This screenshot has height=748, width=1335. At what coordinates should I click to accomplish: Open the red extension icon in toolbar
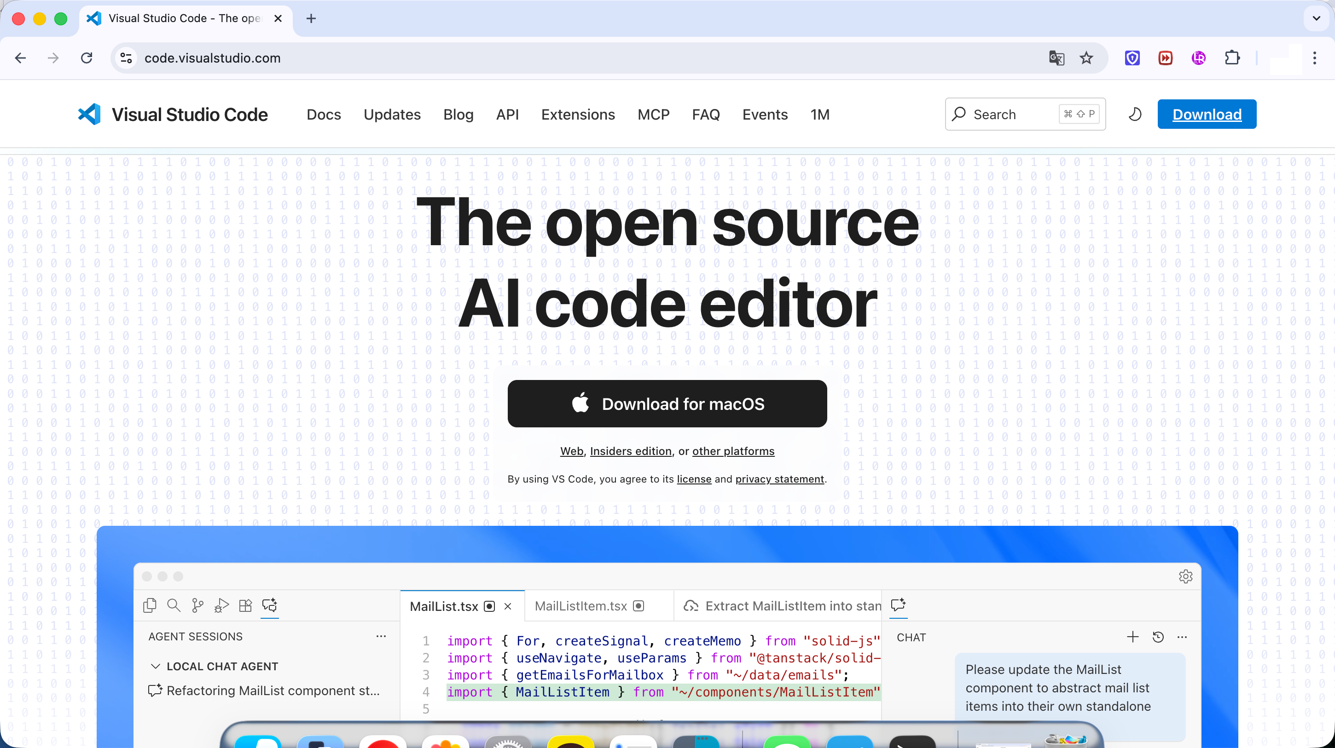pos(1166,58)
